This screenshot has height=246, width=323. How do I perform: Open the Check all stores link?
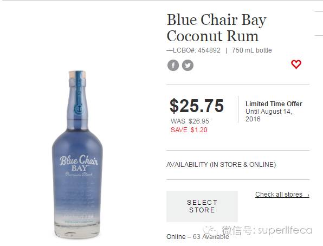click(279, 195)
